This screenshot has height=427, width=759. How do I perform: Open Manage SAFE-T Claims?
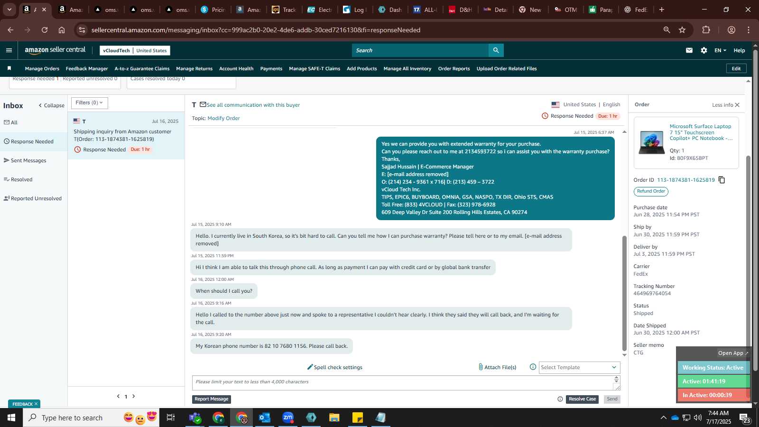315,69
